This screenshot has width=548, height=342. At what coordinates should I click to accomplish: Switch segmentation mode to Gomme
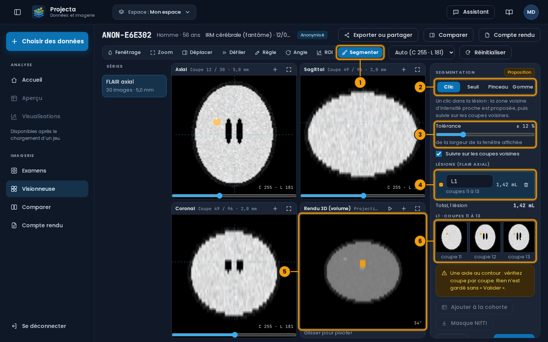coord(523,87)
